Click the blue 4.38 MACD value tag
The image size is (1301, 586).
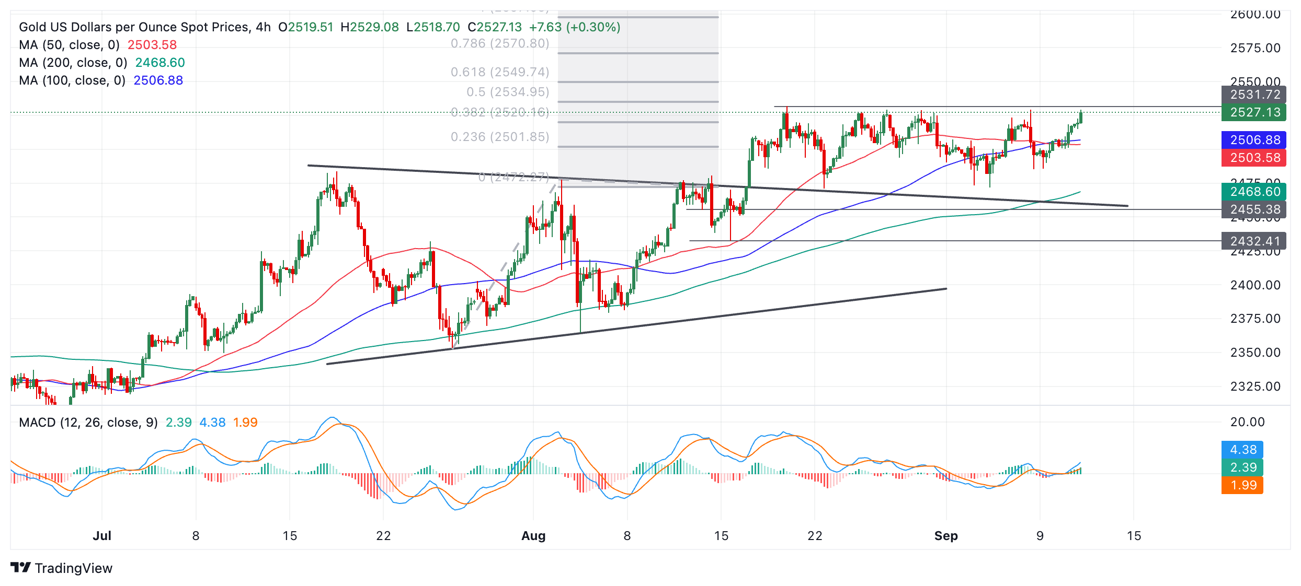1242,450
